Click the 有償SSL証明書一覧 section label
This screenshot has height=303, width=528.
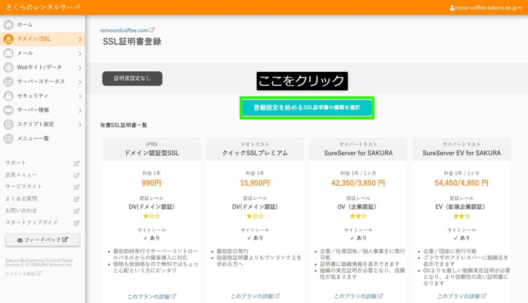[x=124, y=125]
